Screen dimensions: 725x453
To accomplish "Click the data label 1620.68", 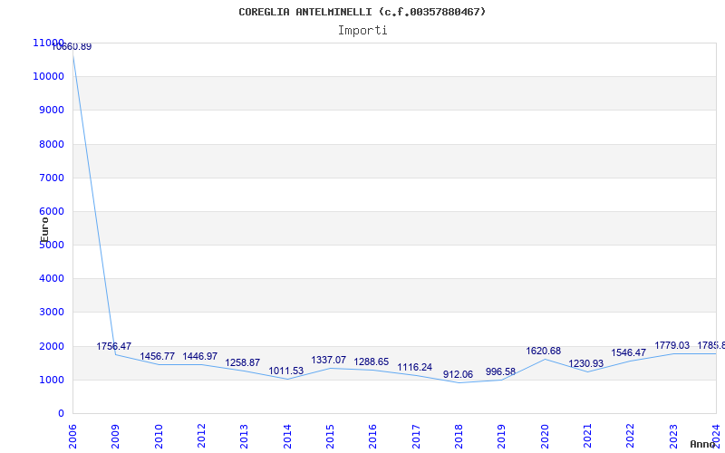I will coord(543,351).
